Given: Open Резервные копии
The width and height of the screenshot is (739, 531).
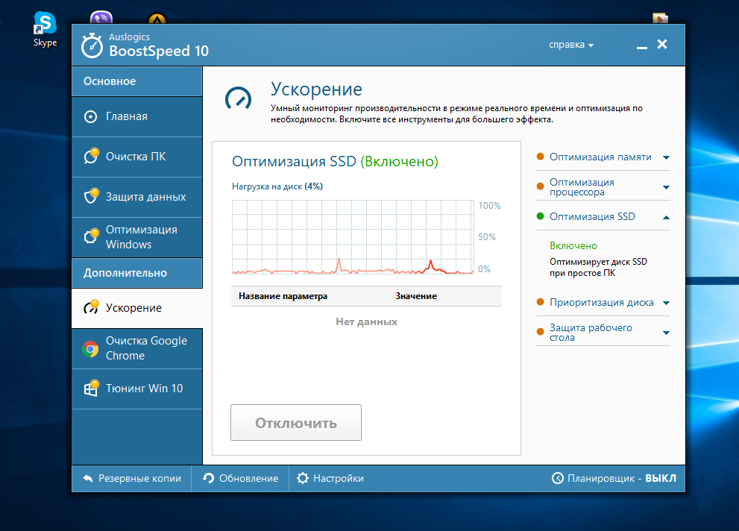Looking at the screenshot, I should (131, 478).
